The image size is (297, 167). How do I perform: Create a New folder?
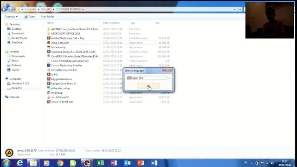pos(47,17)
